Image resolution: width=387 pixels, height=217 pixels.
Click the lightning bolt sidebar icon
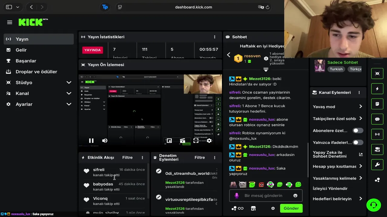click(377, 89)
